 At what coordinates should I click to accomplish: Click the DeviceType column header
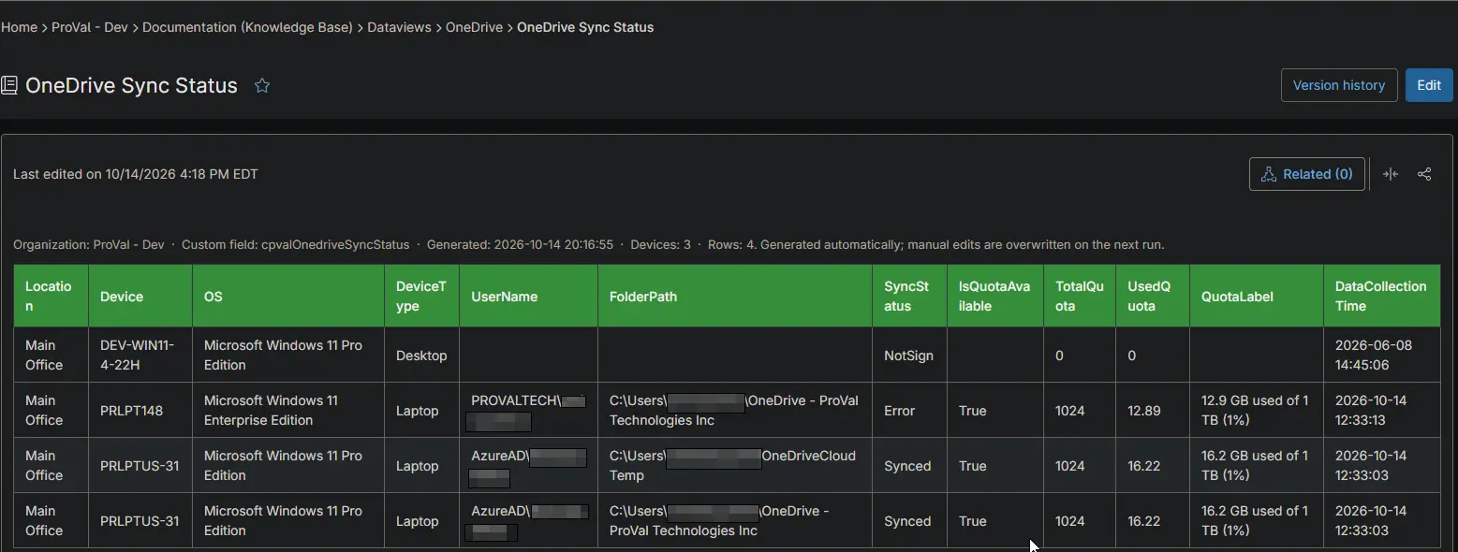pos(422,296)
